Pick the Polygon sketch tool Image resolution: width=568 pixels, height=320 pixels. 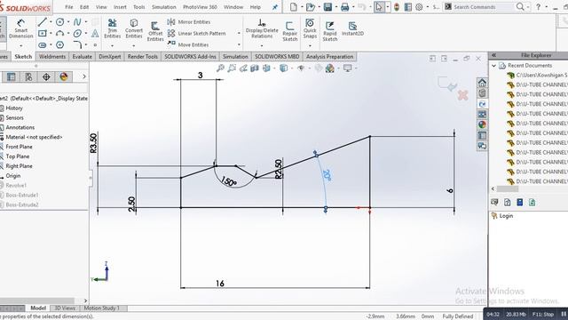point(59,45)
